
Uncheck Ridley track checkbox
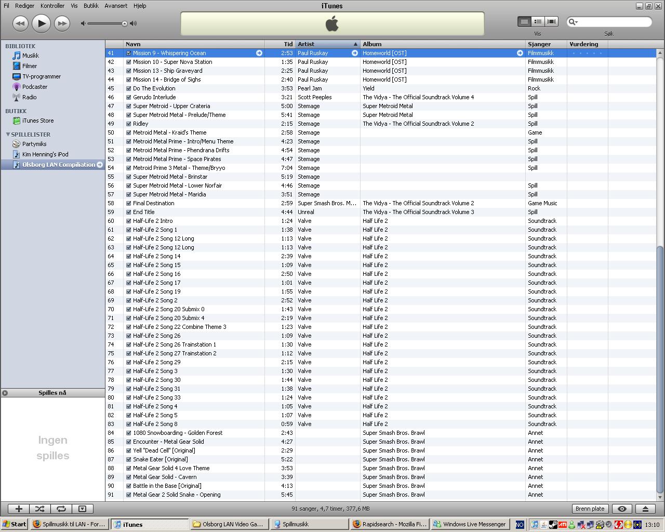[x=128, y=124]
